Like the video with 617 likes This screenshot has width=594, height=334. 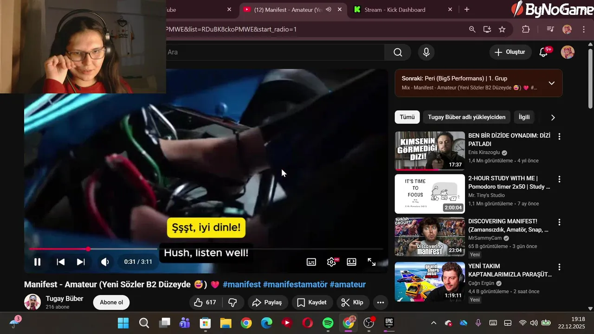coord(205,302)
